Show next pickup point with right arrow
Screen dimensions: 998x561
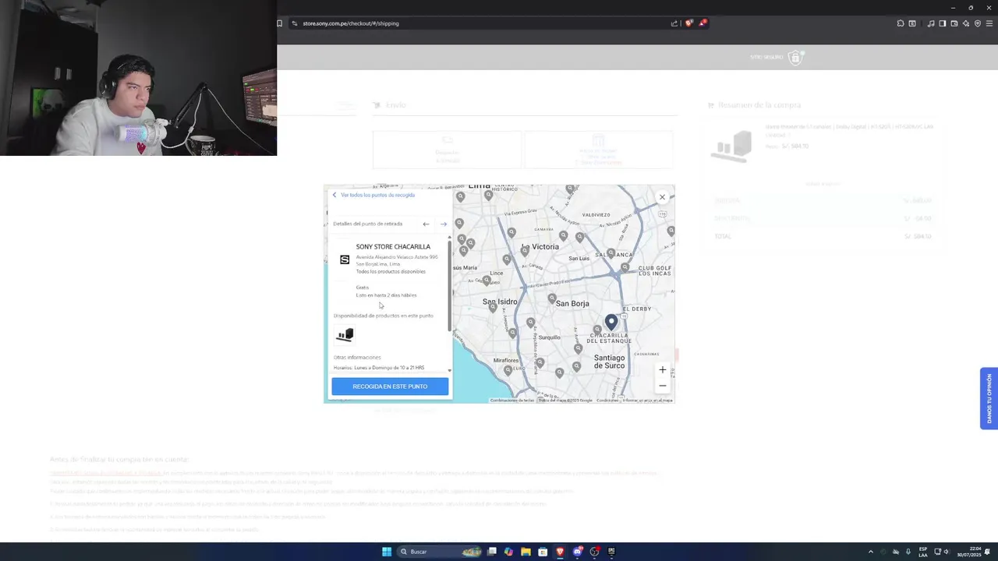[444, 224]
